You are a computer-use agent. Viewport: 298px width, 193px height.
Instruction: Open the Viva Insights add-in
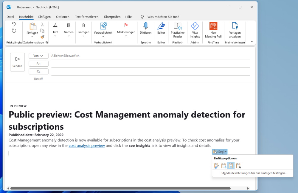(x=195, y=30)
